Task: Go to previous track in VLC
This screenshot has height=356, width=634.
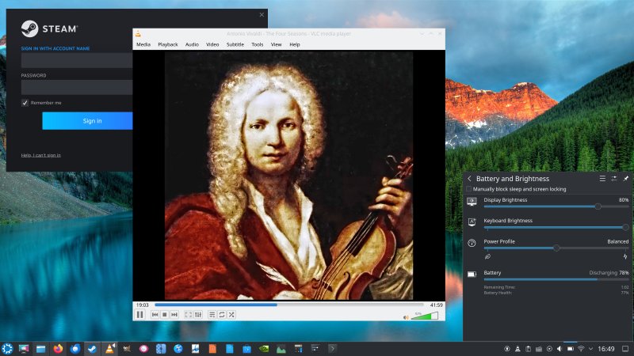Action: point(155,315)
